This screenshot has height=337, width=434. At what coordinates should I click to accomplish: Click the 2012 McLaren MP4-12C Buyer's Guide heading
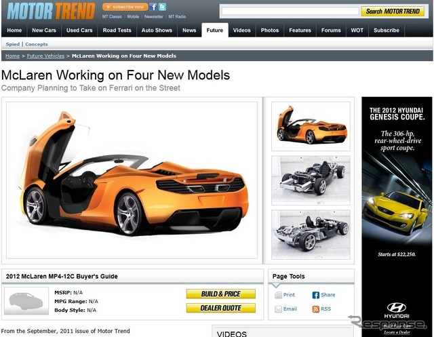62,277
